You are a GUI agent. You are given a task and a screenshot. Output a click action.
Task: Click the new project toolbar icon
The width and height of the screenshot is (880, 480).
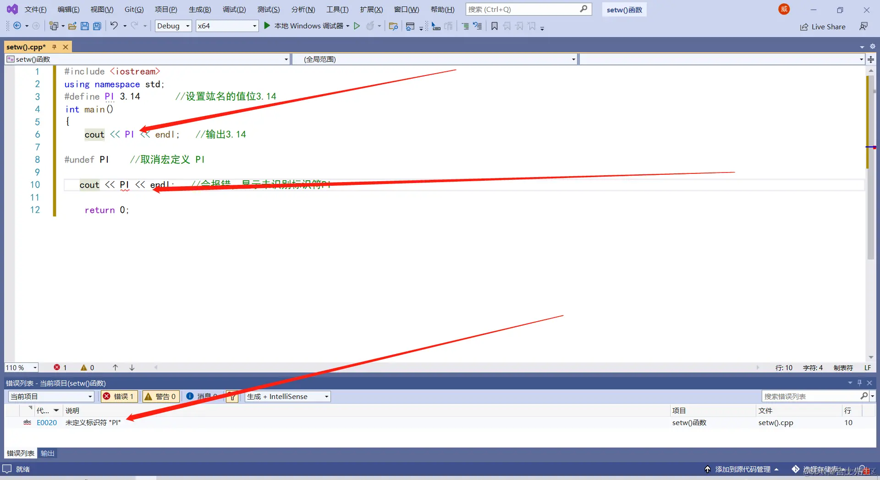(54, 26)
